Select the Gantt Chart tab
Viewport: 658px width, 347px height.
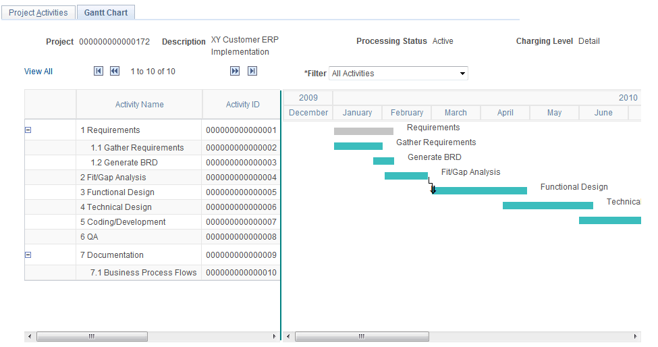[106, 13]
